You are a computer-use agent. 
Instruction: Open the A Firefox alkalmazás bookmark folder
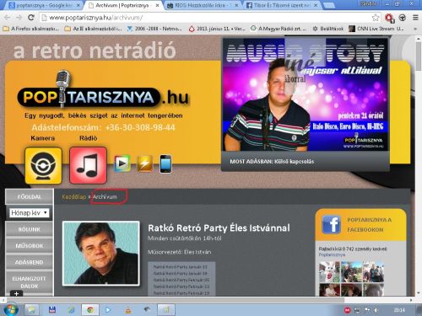coord(30,29)
